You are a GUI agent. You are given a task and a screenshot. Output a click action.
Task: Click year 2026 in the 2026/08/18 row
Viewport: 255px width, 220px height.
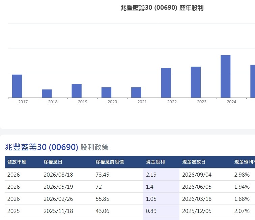tap(13, 175)
